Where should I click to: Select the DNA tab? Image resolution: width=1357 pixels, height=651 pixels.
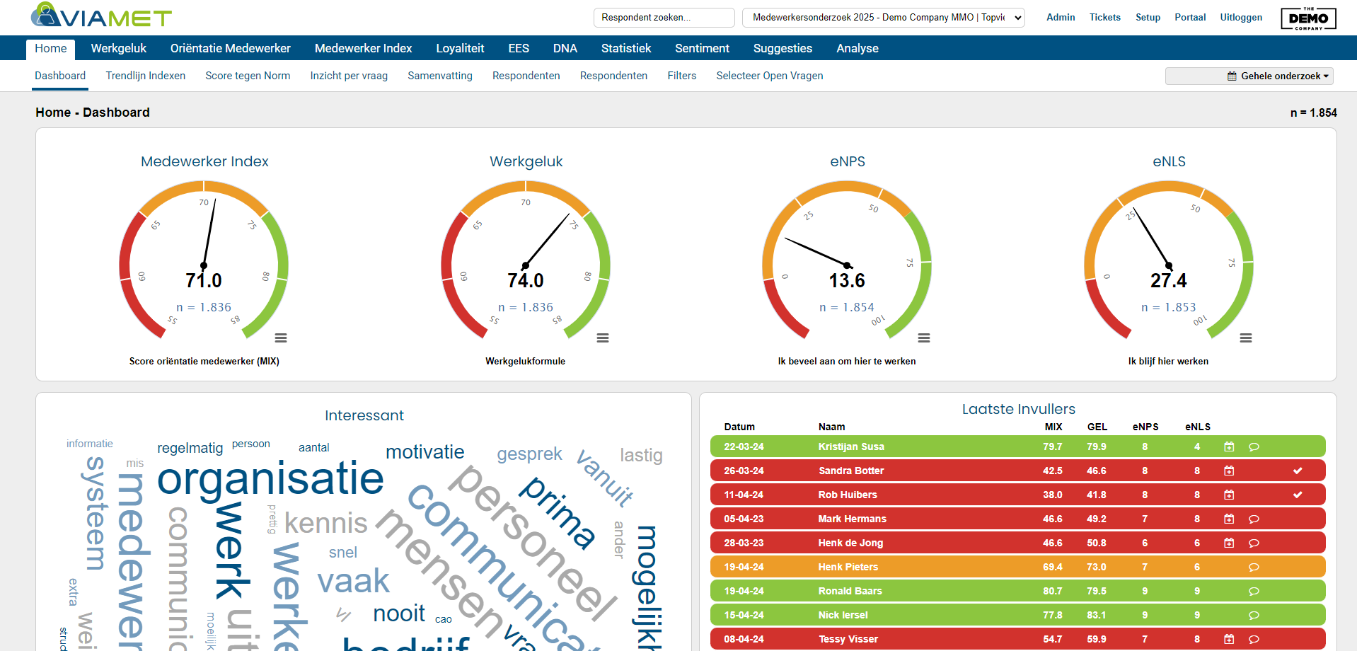(565, 48)
